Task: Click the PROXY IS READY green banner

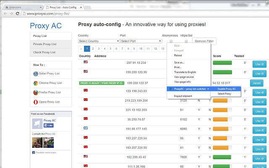Action: tap(102, 83)
